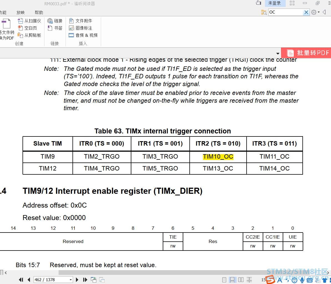Click the TIM2_TRGO table cell
This screenshot has height=284, width=331.
pos(102,157)
